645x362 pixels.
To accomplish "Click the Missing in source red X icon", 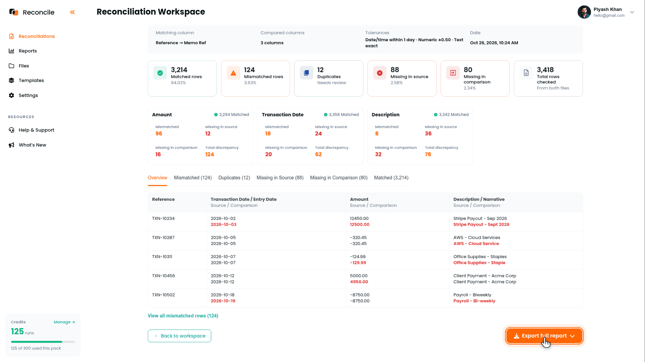I will [380, 73].
